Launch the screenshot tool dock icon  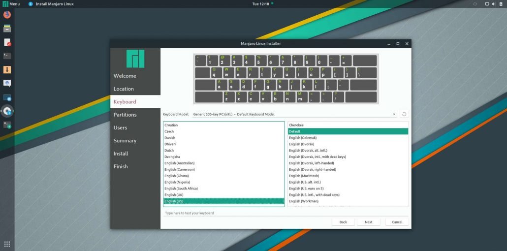click(7, 97)
